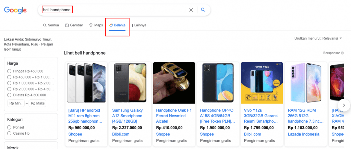This screenshot has height=149, width=351.
Task: Click the blue search magnifier icon
Action: (203, 10)
